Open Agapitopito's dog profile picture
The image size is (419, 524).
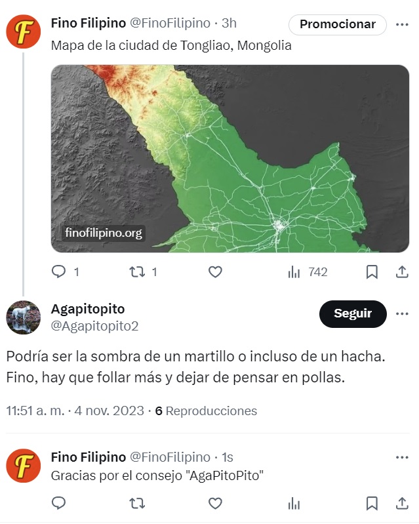point(23,317)
